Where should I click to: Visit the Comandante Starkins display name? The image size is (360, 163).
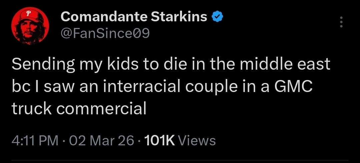(x=134, y=17)
